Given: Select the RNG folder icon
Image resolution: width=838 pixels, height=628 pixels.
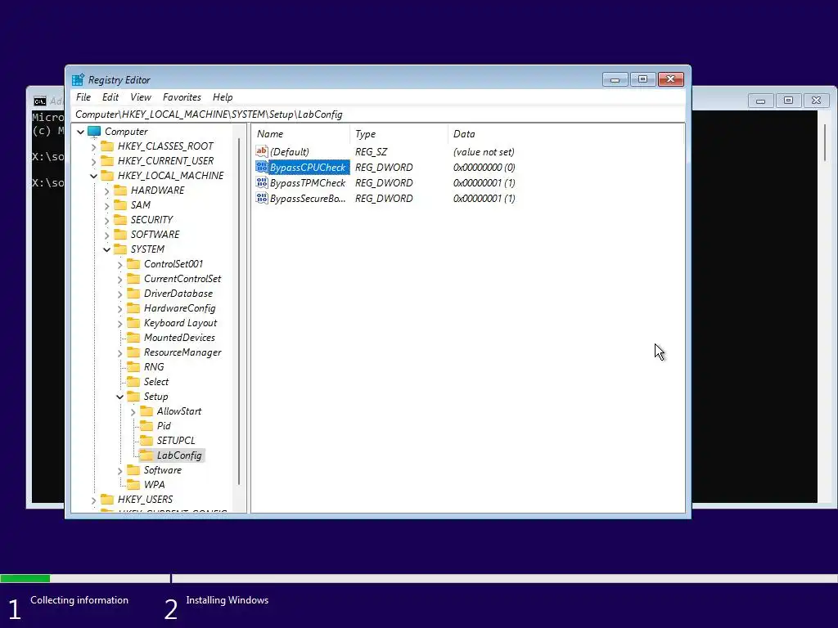Looking at the screenshot, I should [x=133, y=367].
